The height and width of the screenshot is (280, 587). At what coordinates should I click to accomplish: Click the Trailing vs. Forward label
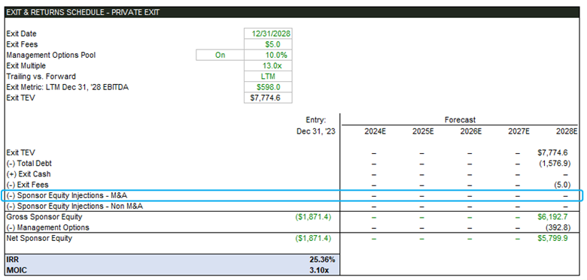coord(41,77)
